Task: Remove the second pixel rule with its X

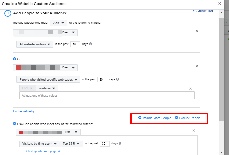Action: [197, 66]
